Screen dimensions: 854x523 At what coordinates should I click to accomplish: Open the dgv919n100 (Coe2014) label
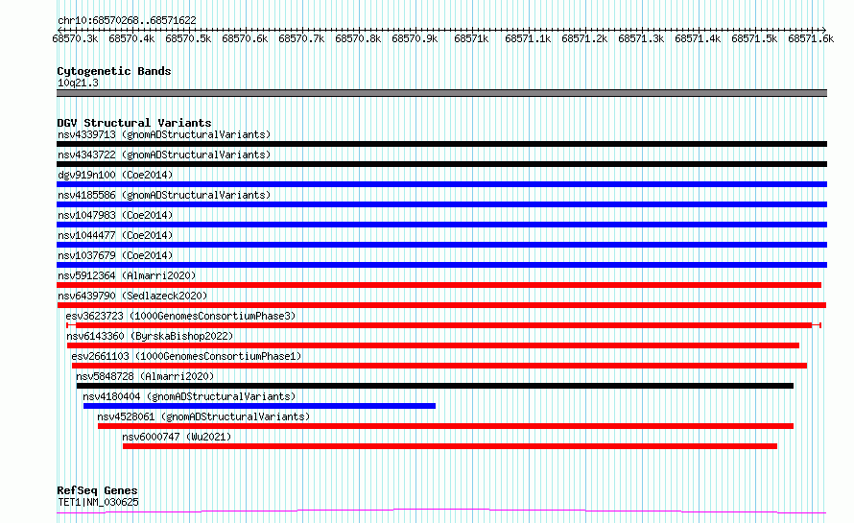point(115,175)
